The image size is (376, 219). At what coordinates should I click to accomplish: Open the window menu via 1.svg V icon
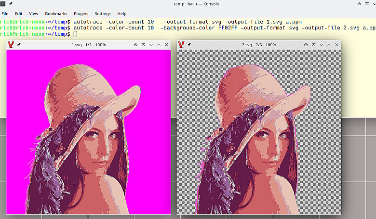11,44
